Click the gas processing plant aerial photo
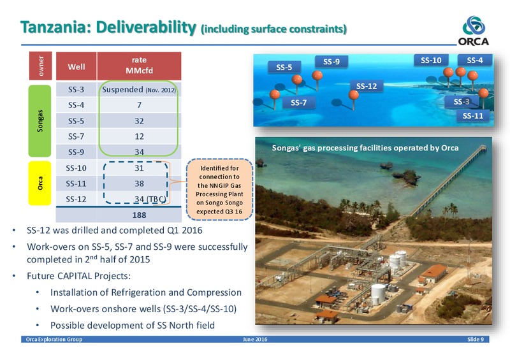Screen dimensions: 510x353 [x=374, y=231]
